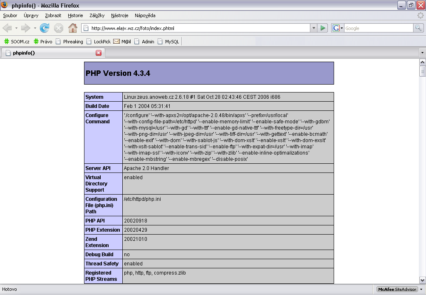Expand the back button history arrow

(x=16, y=28)
